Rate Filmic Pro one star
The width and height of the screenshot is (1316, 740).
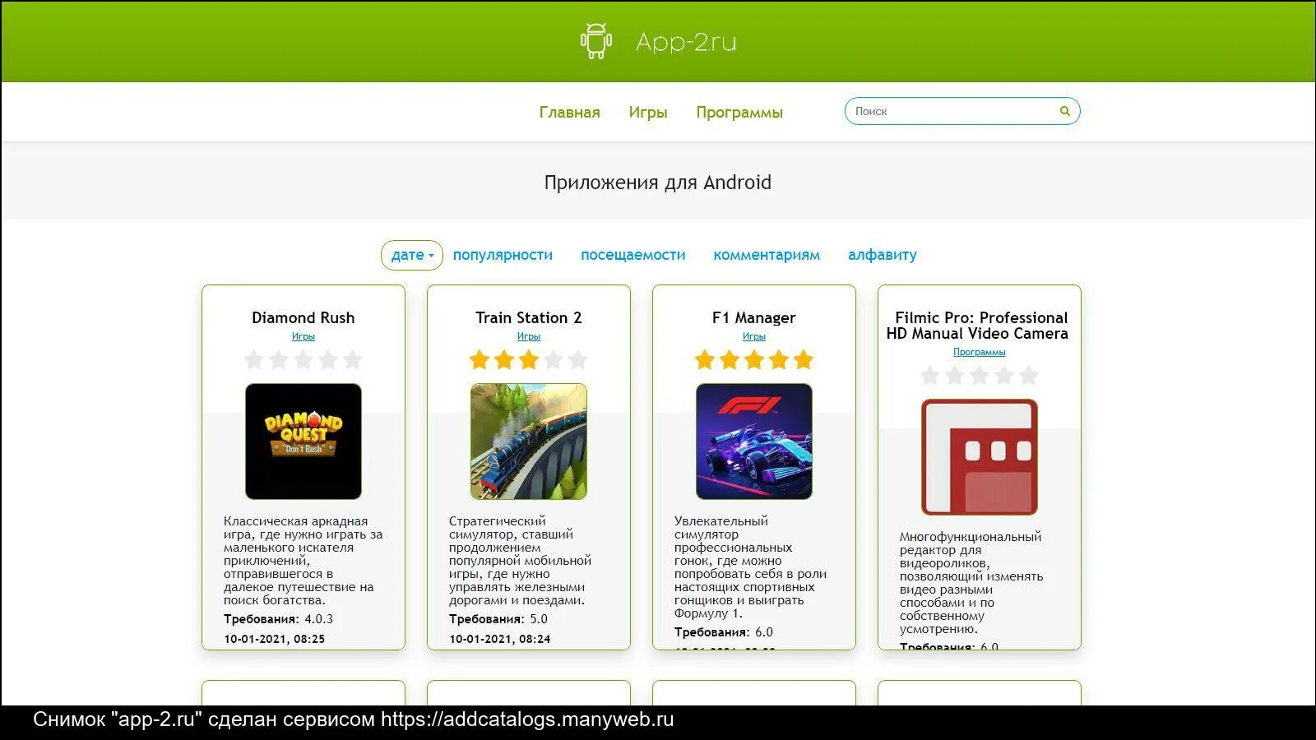tap(930, 375)
